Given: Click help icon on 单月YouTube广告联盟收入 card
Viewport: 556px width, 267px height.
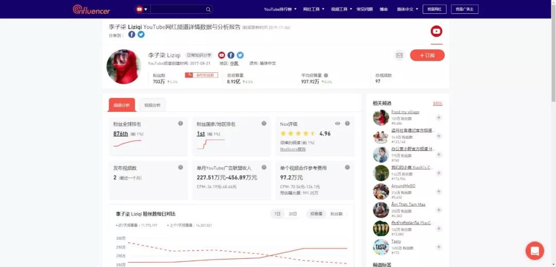Looking at the screenshot, I should pyautogui.click(x=264, y=167).
